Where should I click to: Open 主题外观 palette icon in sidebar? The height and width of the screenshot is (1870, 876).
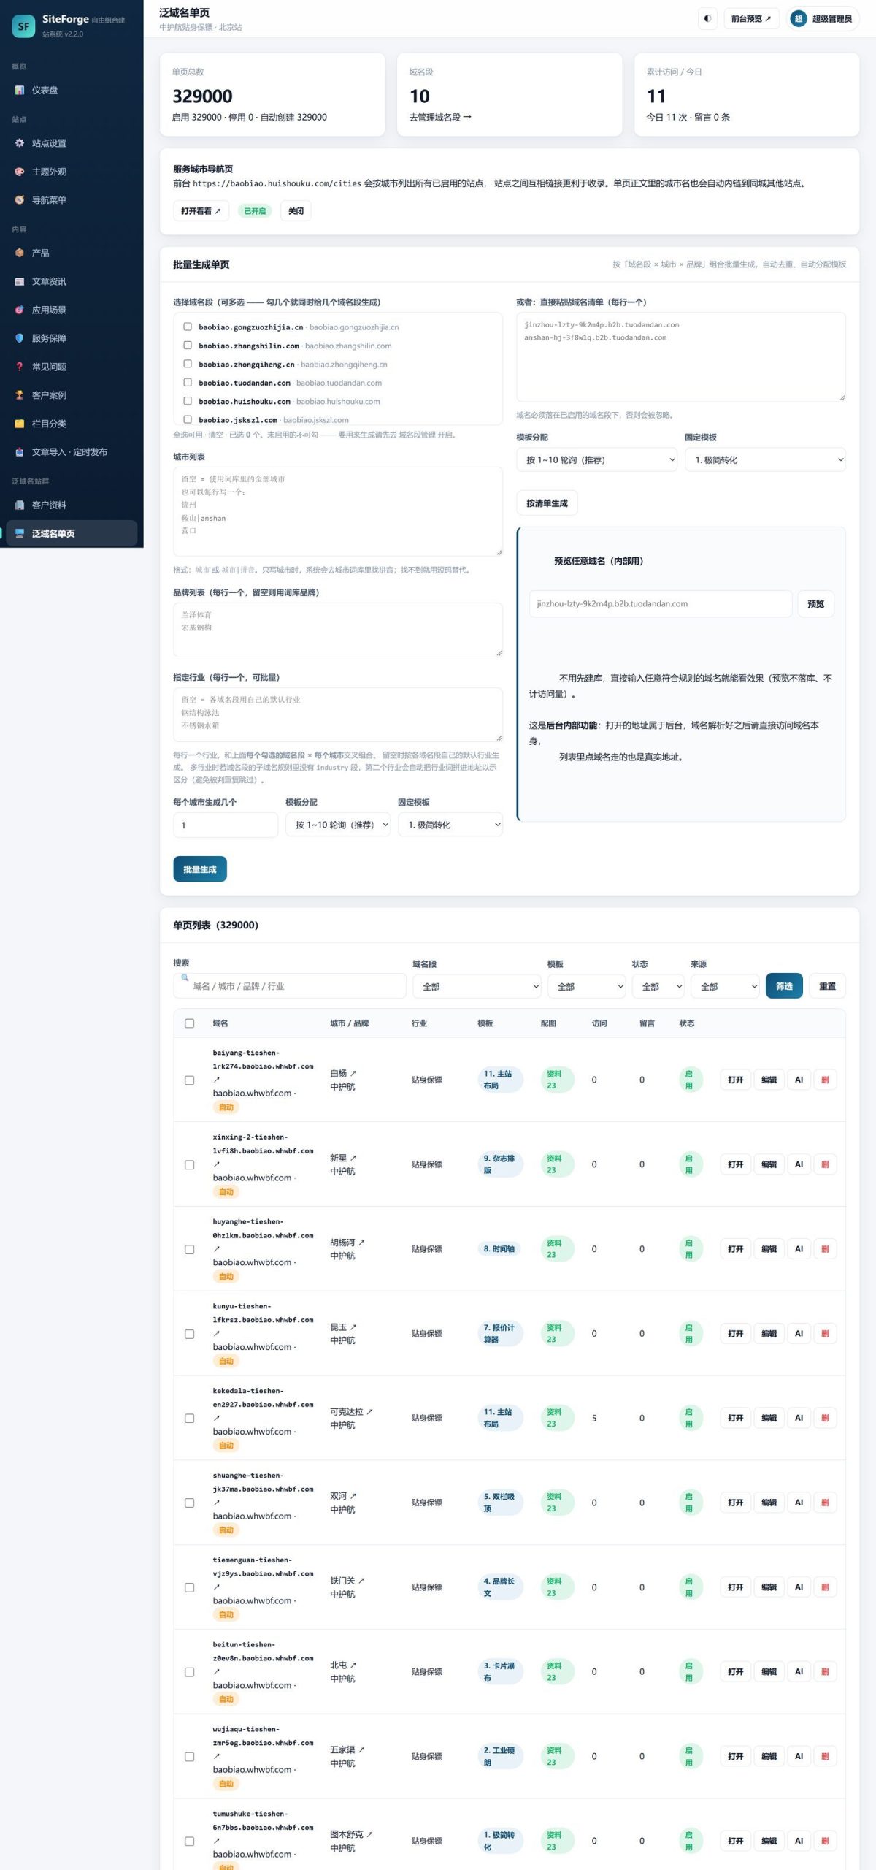20,172
